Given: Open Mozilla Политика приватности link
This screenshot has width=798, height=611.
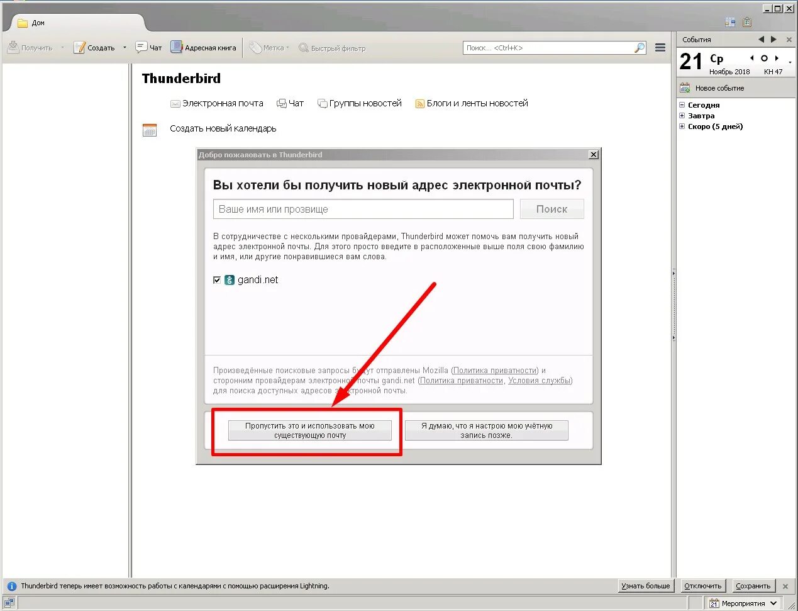Looking at the screenshot, I should [495, 371].
